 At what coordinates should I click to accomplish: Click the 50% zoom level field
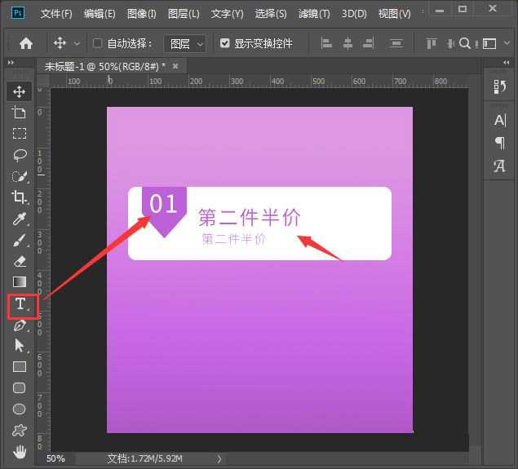click(55, 459)
